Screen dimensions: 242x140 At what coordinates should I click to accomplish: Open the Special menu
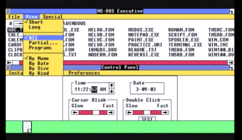click(x=53, y=17)
